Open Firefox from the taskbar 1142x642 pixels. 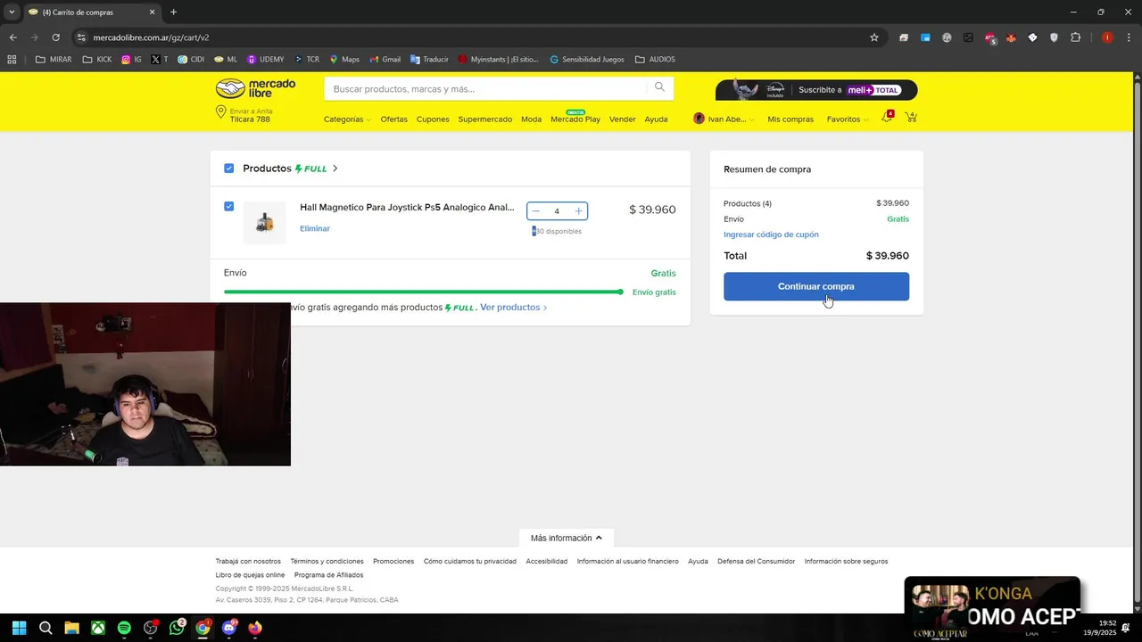pos(255,628)
